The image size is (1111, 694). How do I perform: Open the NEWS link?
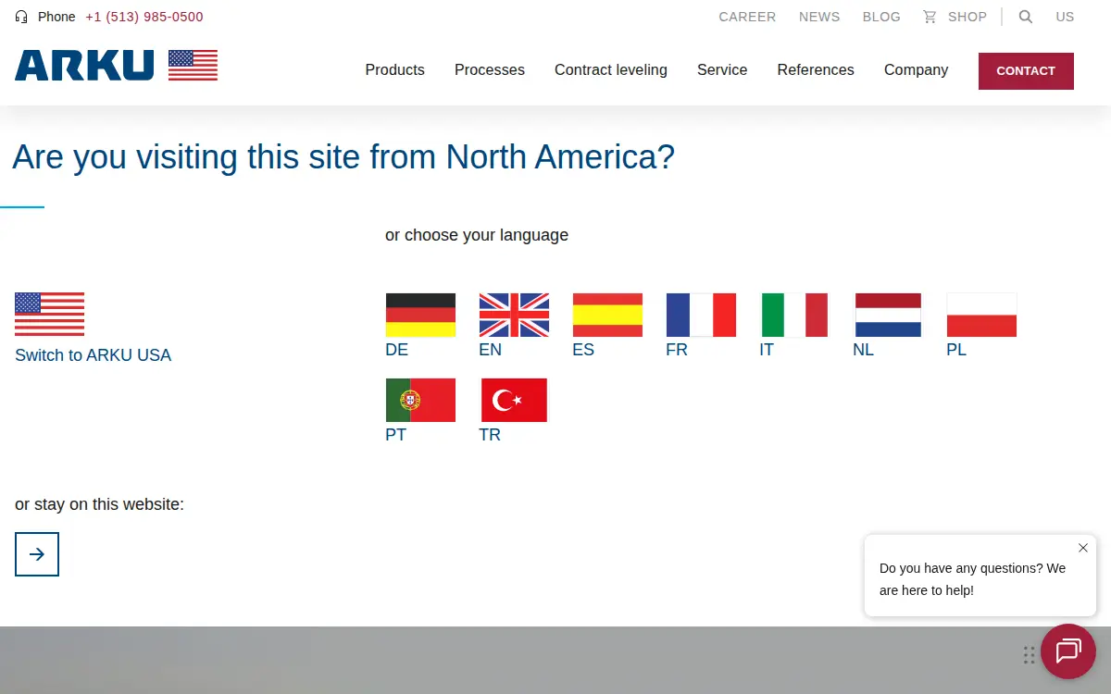[819, 17]
